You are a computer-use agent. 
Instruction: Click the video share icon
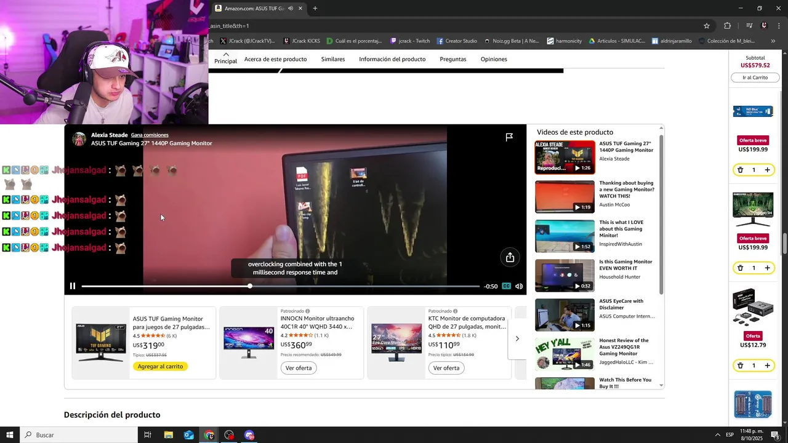tap(510, 258)
